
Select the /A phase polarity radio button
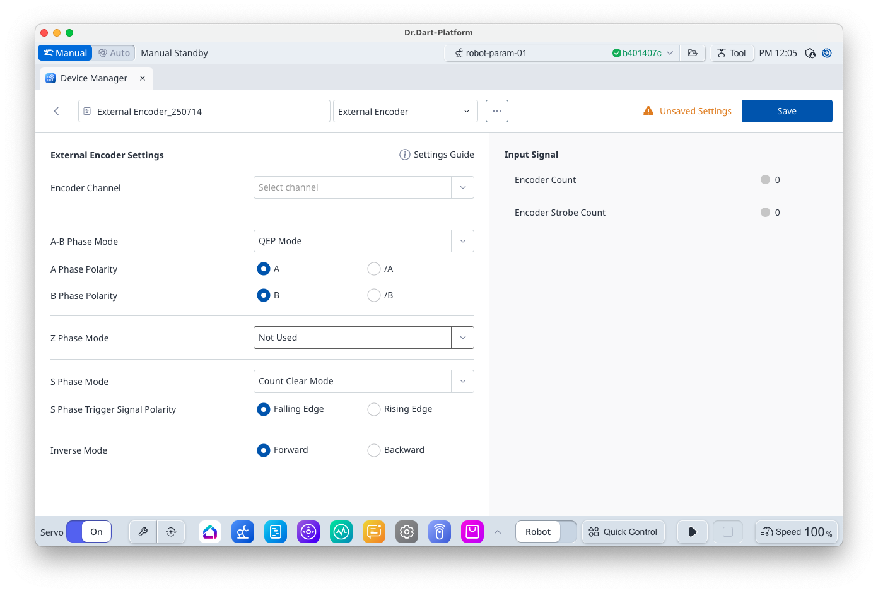374,269
